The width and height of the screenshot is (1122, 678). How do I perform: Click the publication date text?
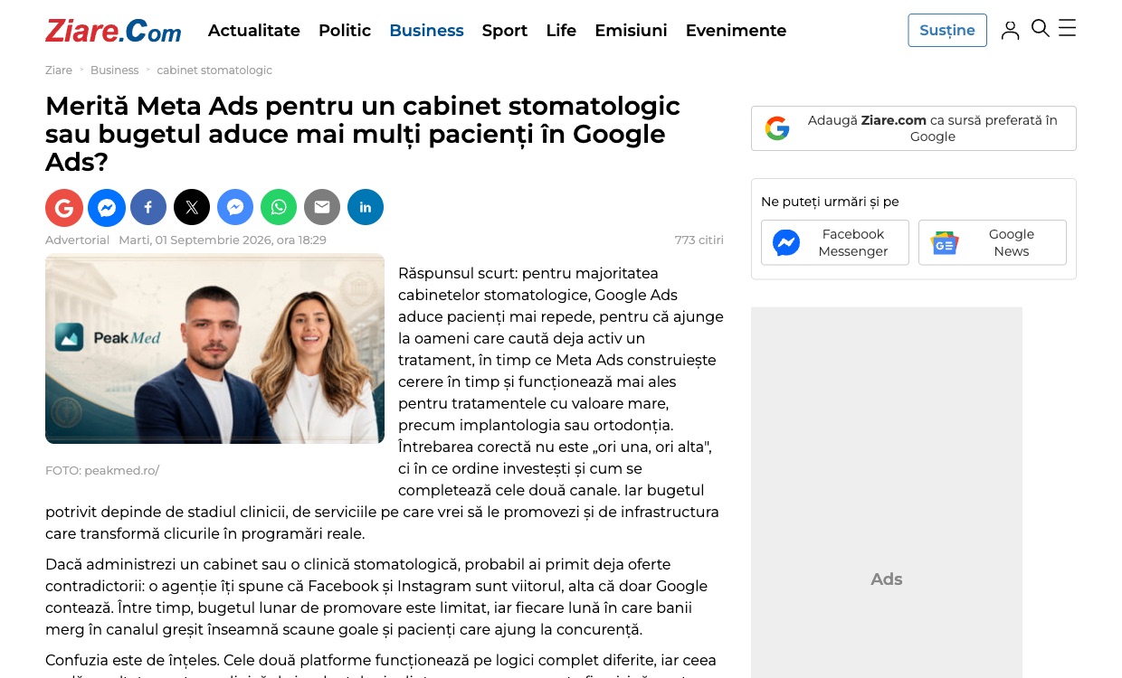pyautogui.click(x=223, y=240)
